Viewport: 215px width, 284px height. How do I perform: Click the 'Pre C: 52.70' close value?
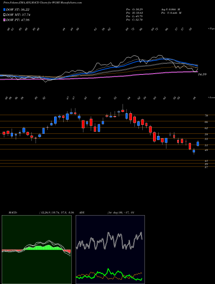(x=135, y=20)
